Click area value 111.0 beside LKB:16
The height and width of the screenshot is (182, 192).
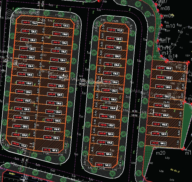tap(119, 30)
